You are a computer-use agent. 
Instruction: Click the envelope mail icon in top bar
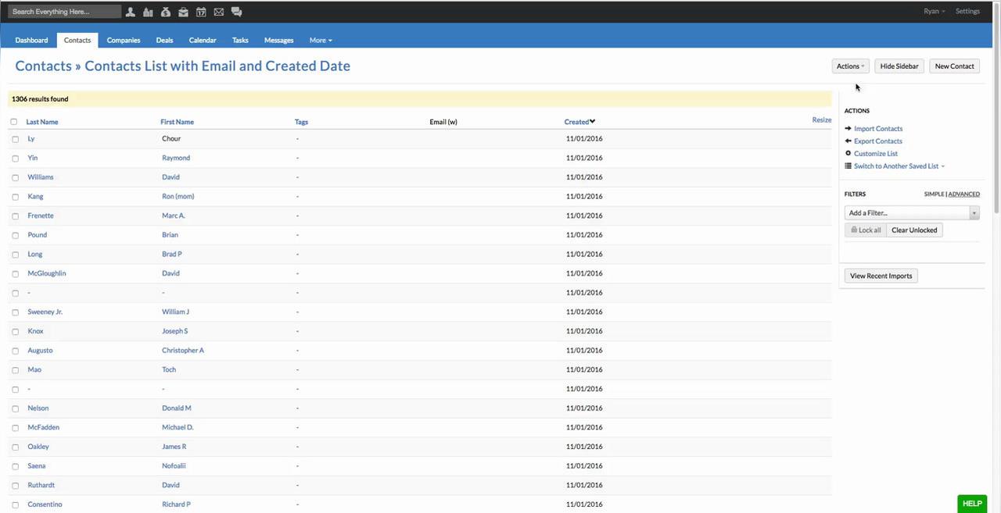tap(219, 12)
